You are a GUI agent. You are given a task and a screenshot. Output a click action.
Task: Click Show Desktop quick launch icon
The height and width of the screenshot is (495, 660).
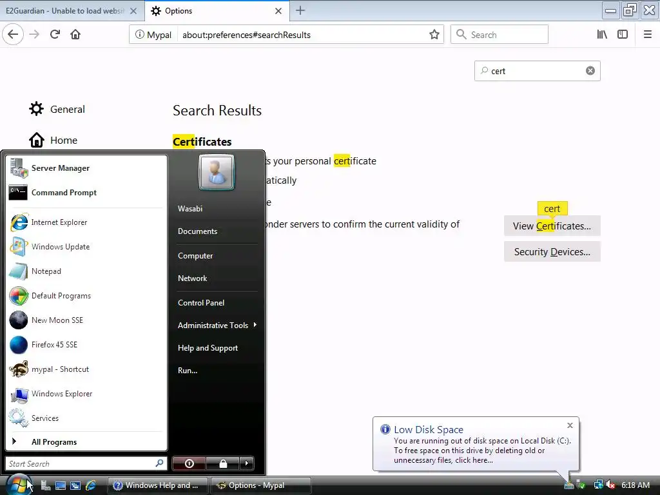60,485
